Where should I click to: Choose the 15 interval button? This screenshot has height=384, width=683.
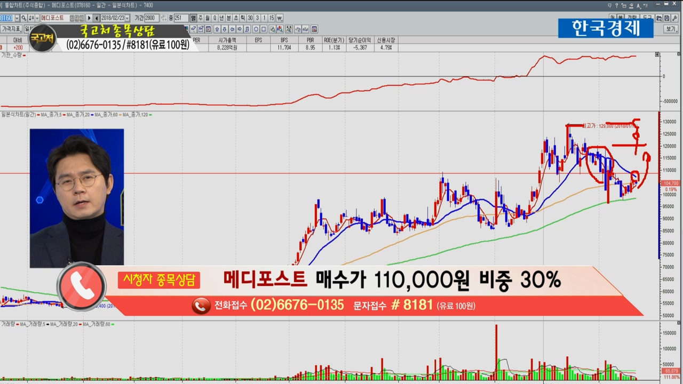point(272,18)
